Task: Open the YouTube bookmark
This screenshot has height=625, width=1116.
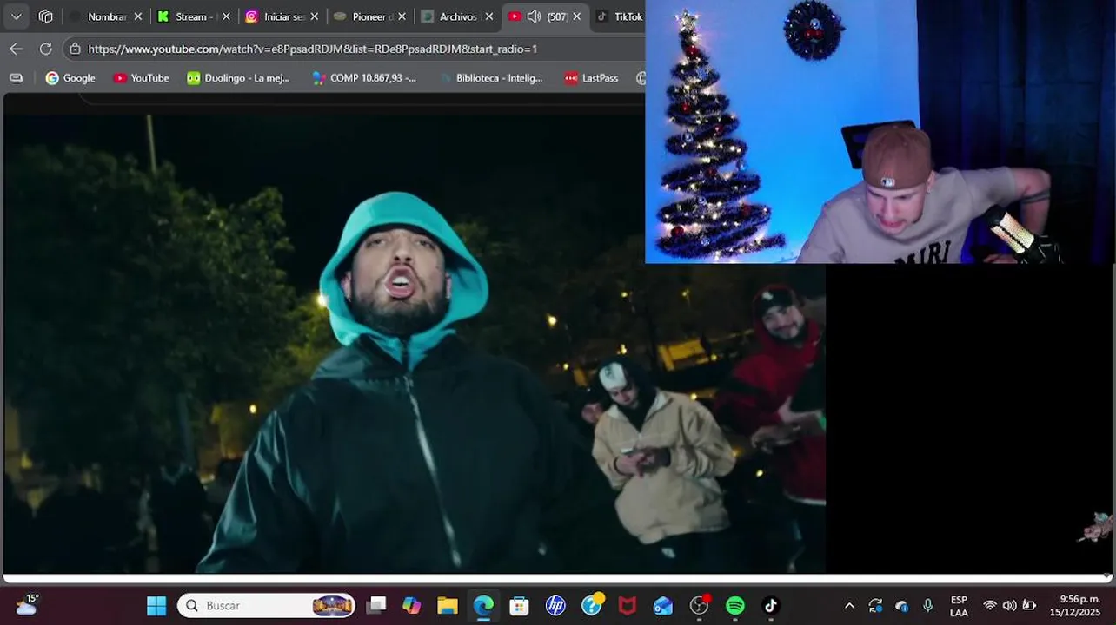Action: click(x=141, y=78)
